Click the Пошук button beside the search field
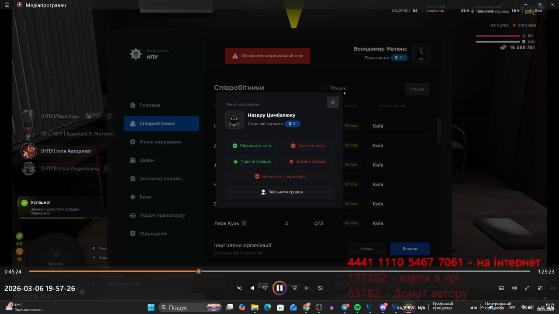 pyautogui.click(x=417, y=89)
